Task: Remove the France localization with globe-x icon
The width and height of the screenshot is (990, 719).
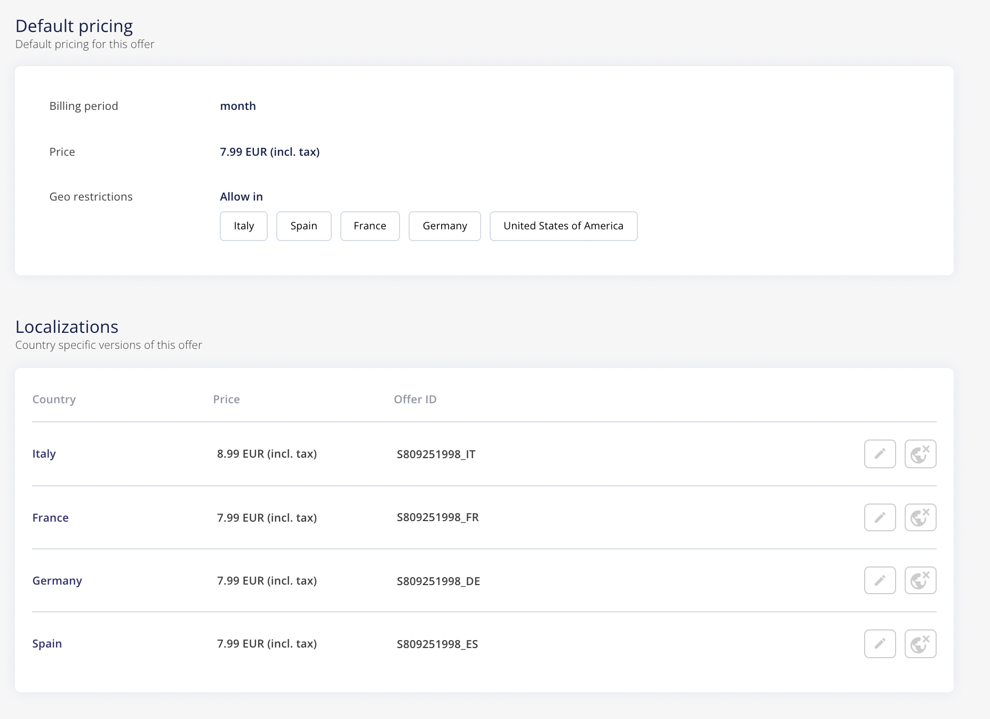Action: click(920, 517)
